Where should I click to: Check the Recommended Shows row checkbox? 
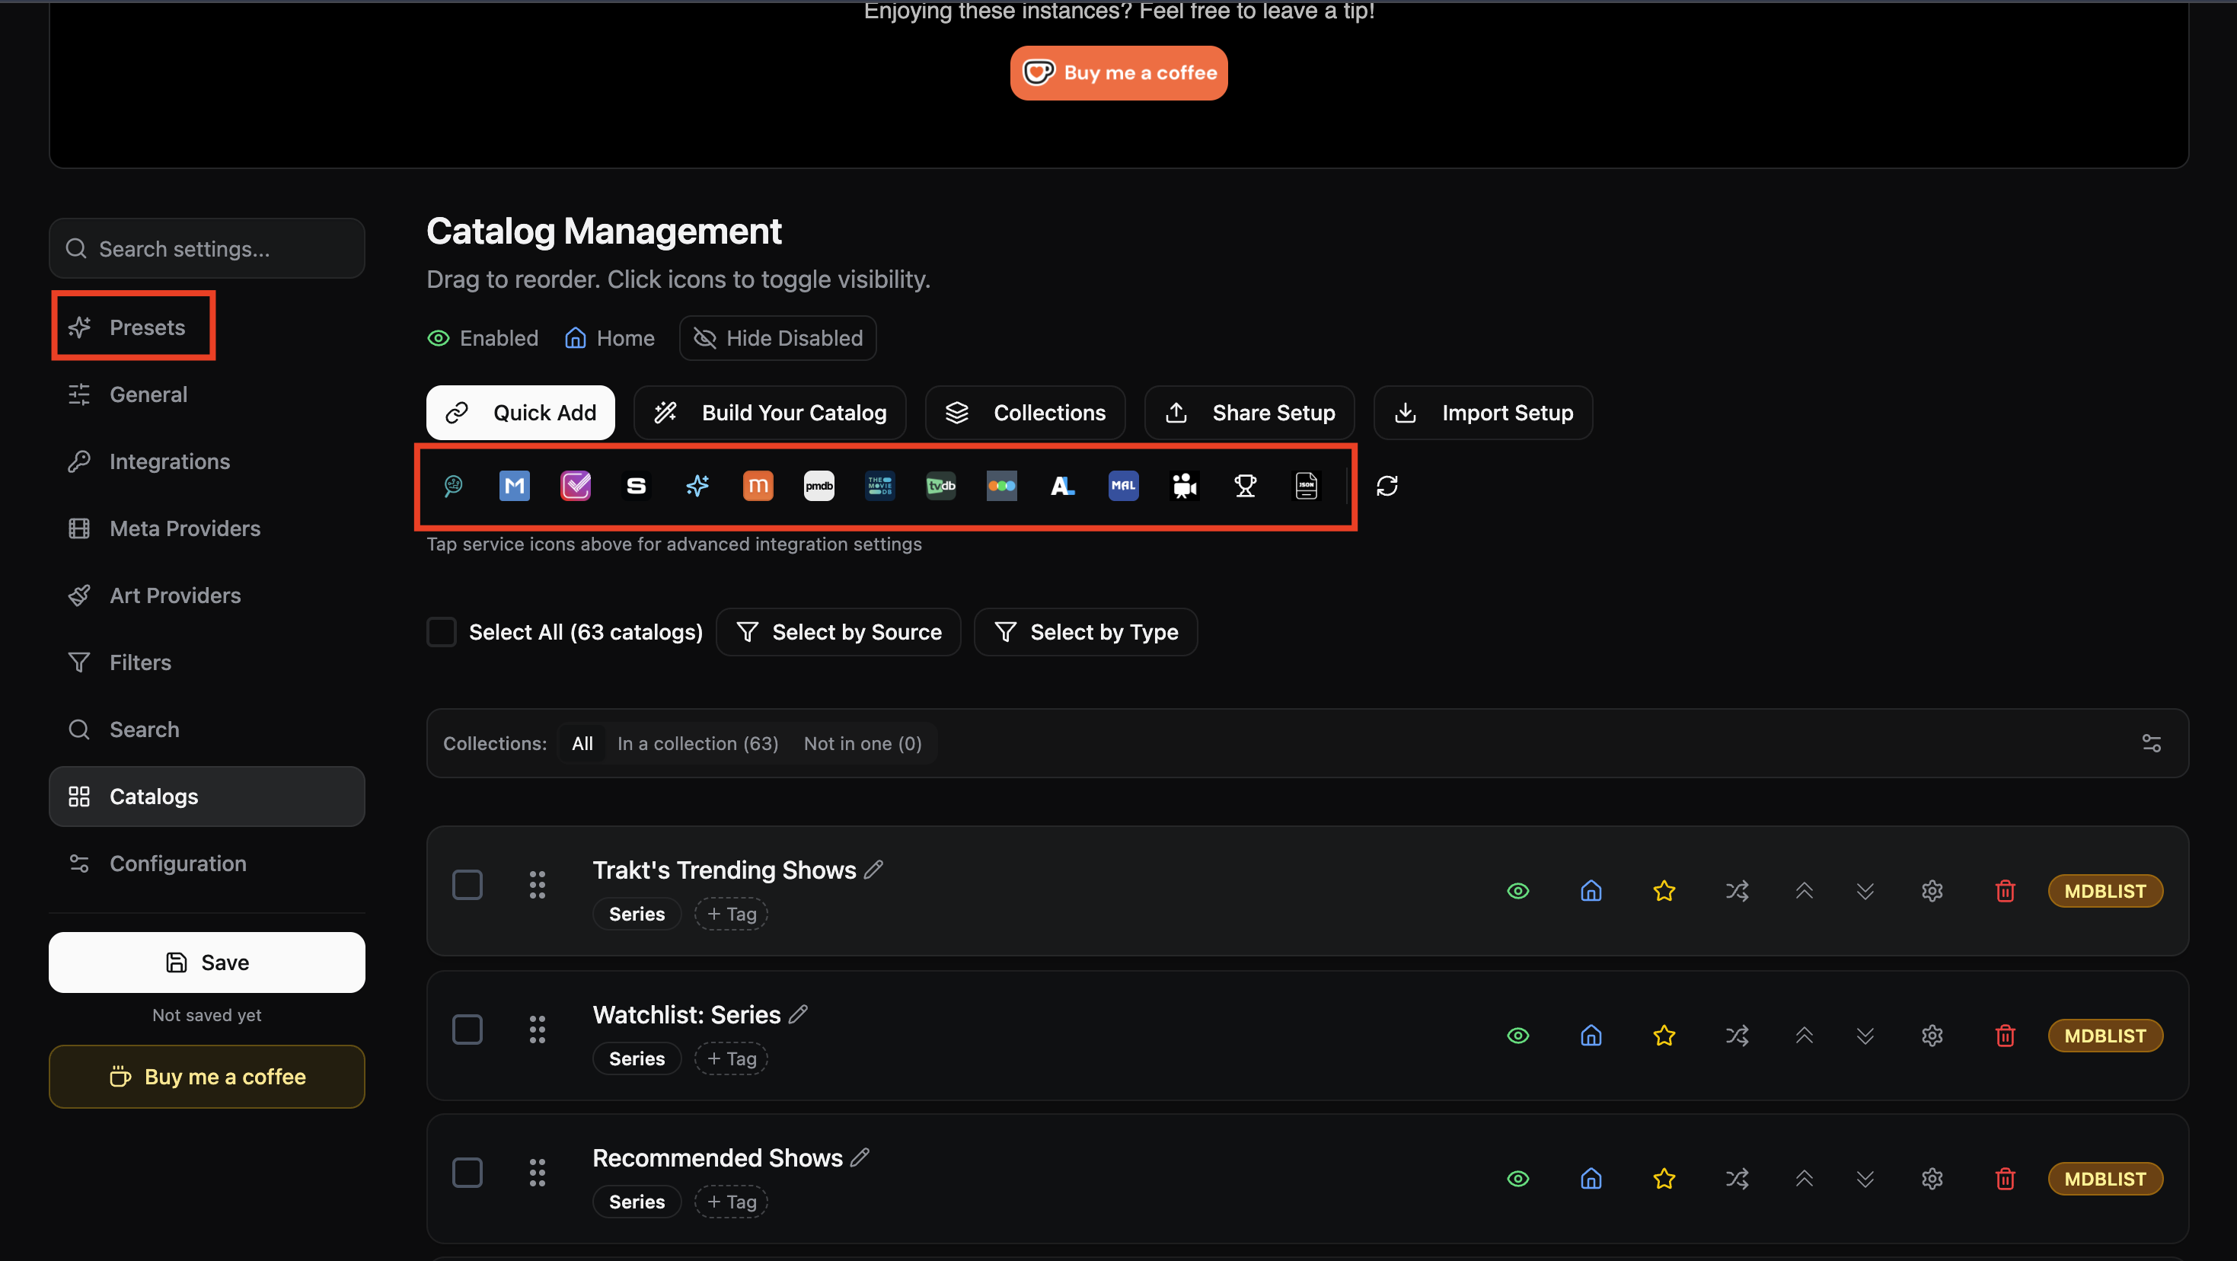click(468, 1173)
